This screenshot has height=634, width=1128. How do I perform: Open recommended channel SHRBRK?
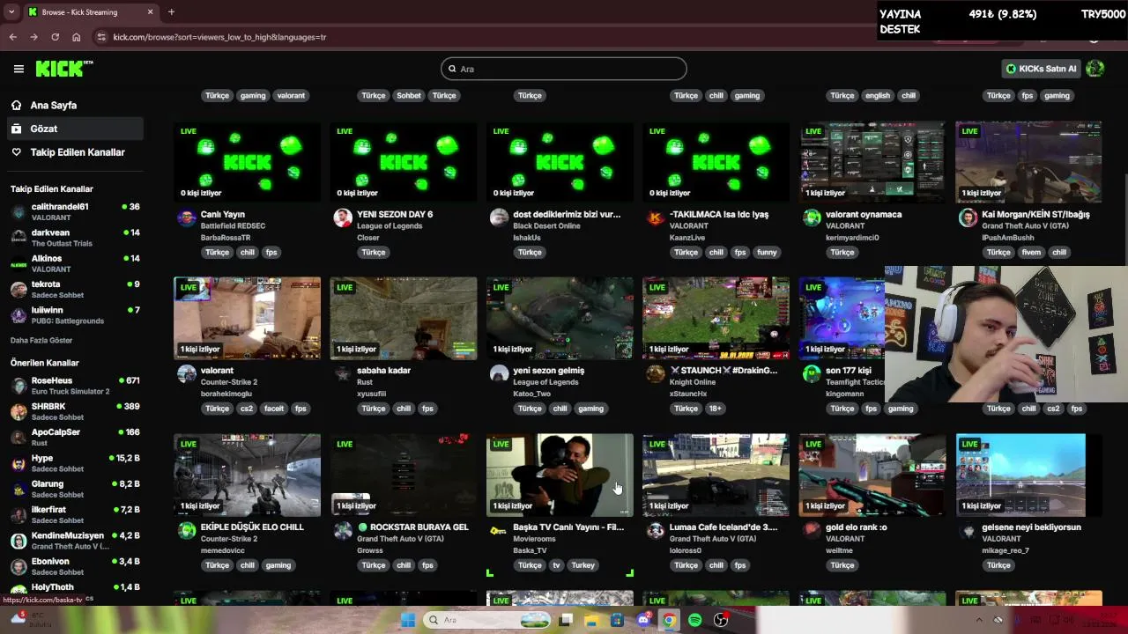75,411
